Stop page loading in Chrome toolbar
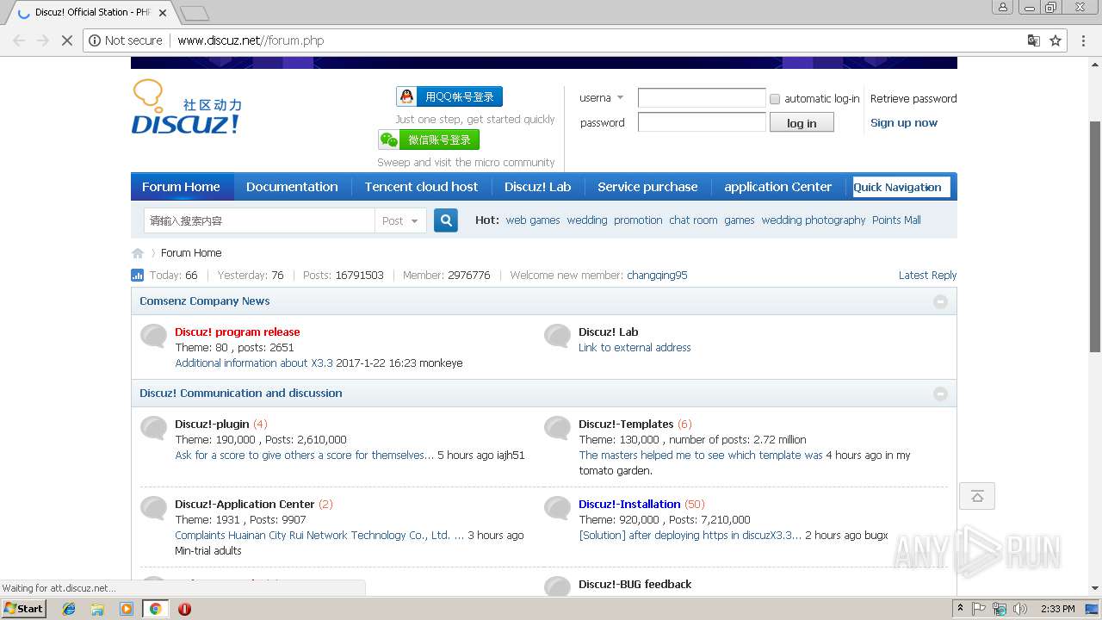Screen dimensions: 1102x620 [66, 40]
